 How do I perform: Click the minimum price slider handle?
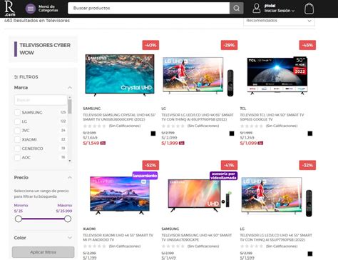19,219
